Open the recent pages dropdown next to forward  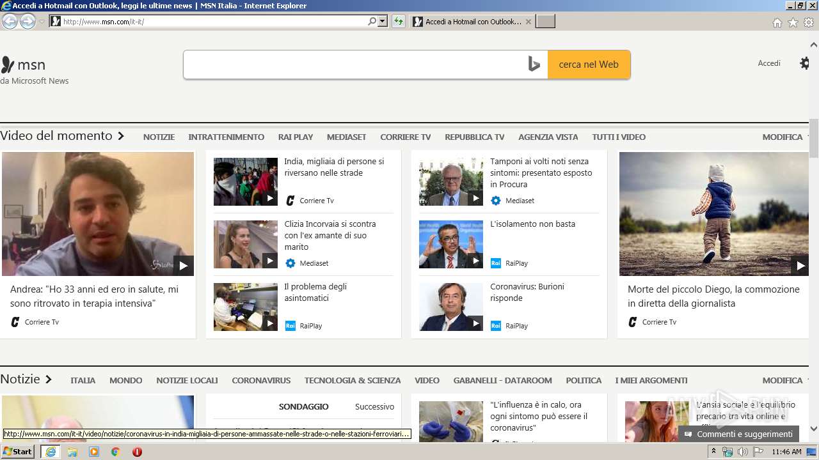[x=42, y=22]
